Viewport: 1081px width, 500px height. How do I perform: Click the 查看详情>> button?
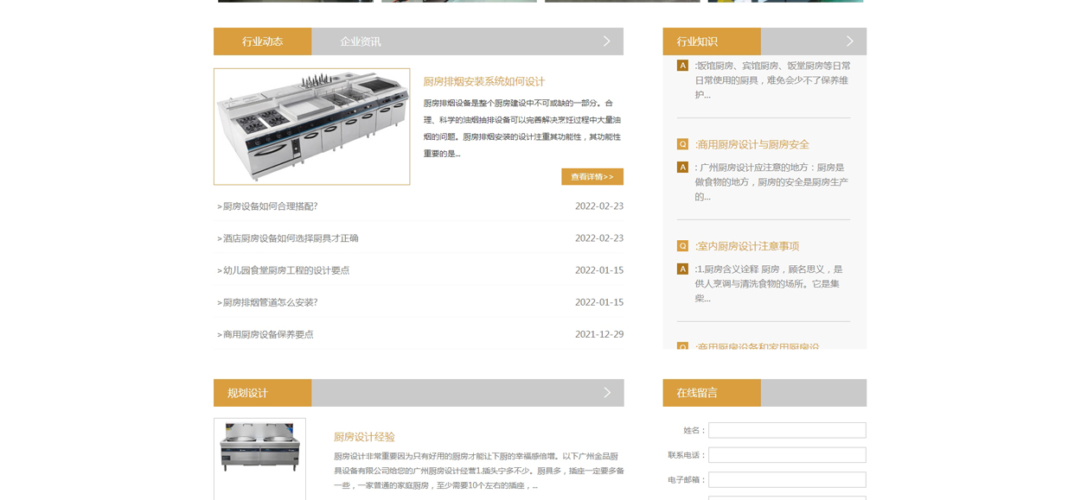592,176
